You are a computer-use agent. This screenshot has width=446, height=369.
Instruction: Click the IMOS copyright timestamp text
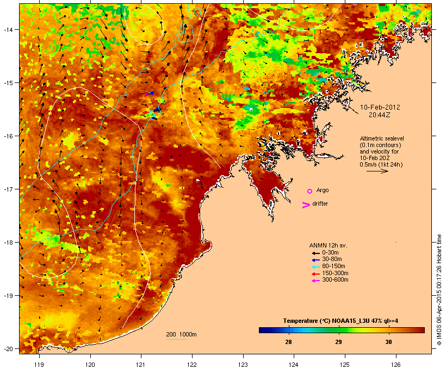tap(439, 290)
